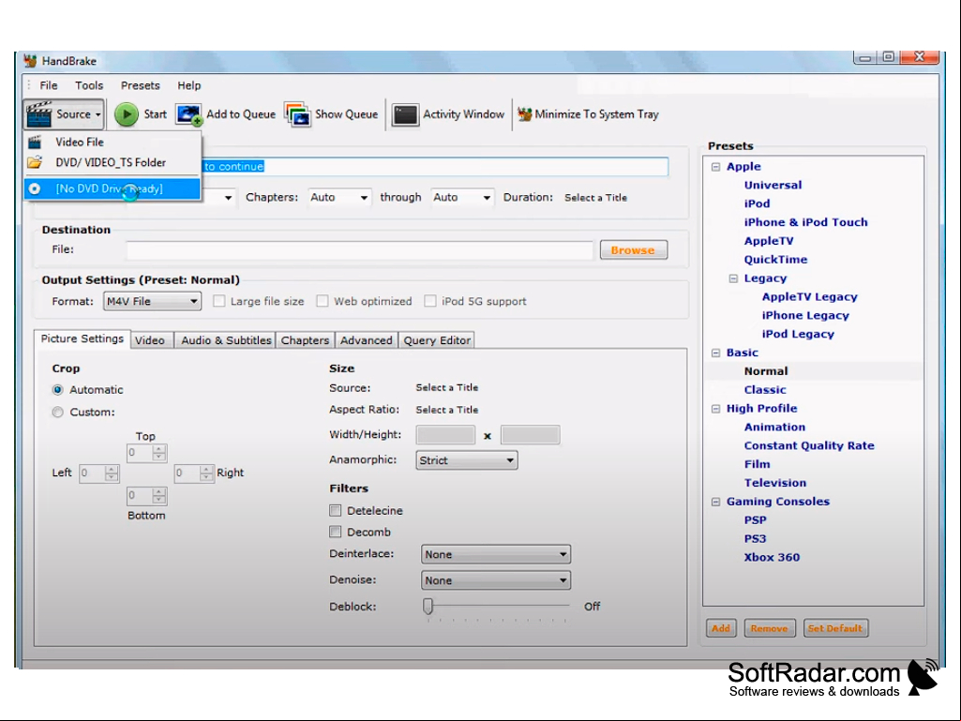
Task: Click the Show Queue icon
Action: [x=297, y=114]
